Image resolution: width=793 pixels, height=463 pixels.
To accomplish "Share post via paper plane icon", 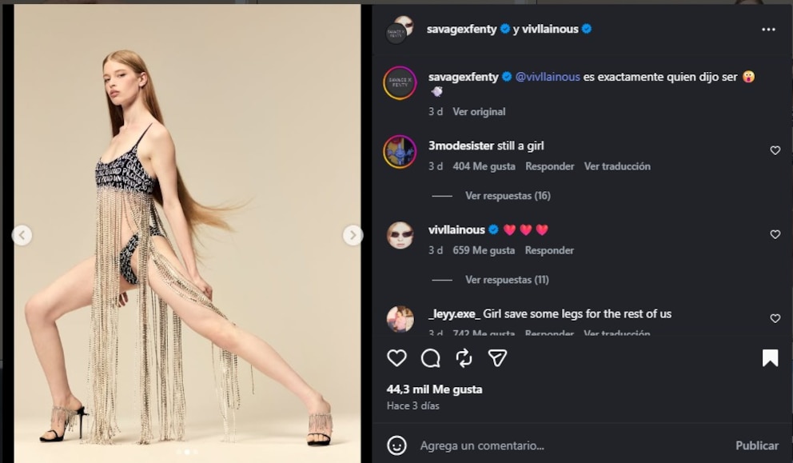I will tap(497, 357).
